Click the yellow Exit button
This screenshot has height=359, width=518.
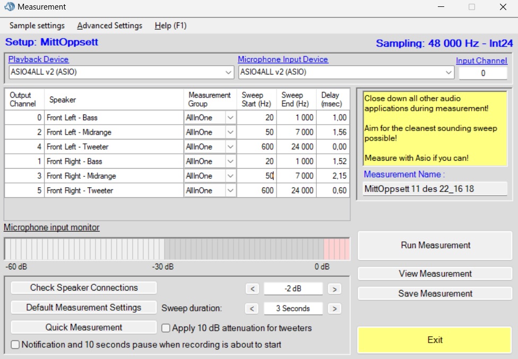tap(435, 340)
